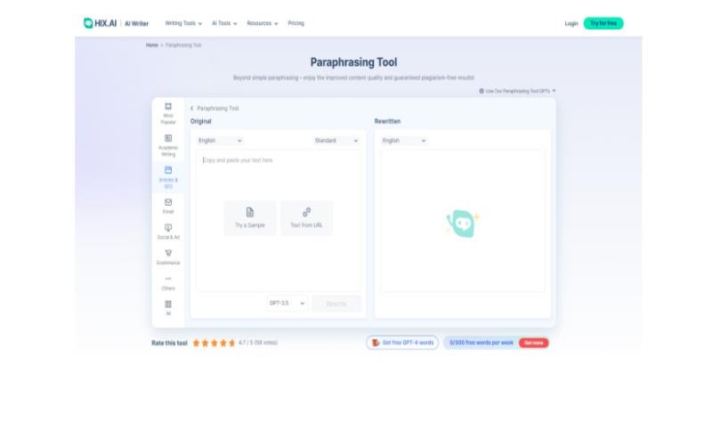Click the Try for free button
Viewport: 712px width, 445px height.
pos(603,23)
